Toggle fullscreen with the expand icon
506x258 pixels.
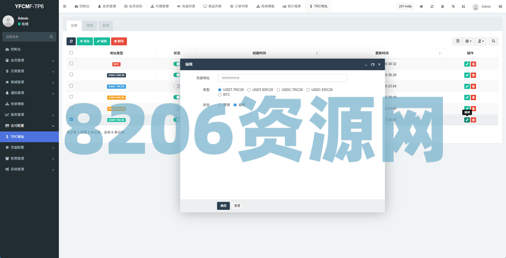(x=463, y=6)
